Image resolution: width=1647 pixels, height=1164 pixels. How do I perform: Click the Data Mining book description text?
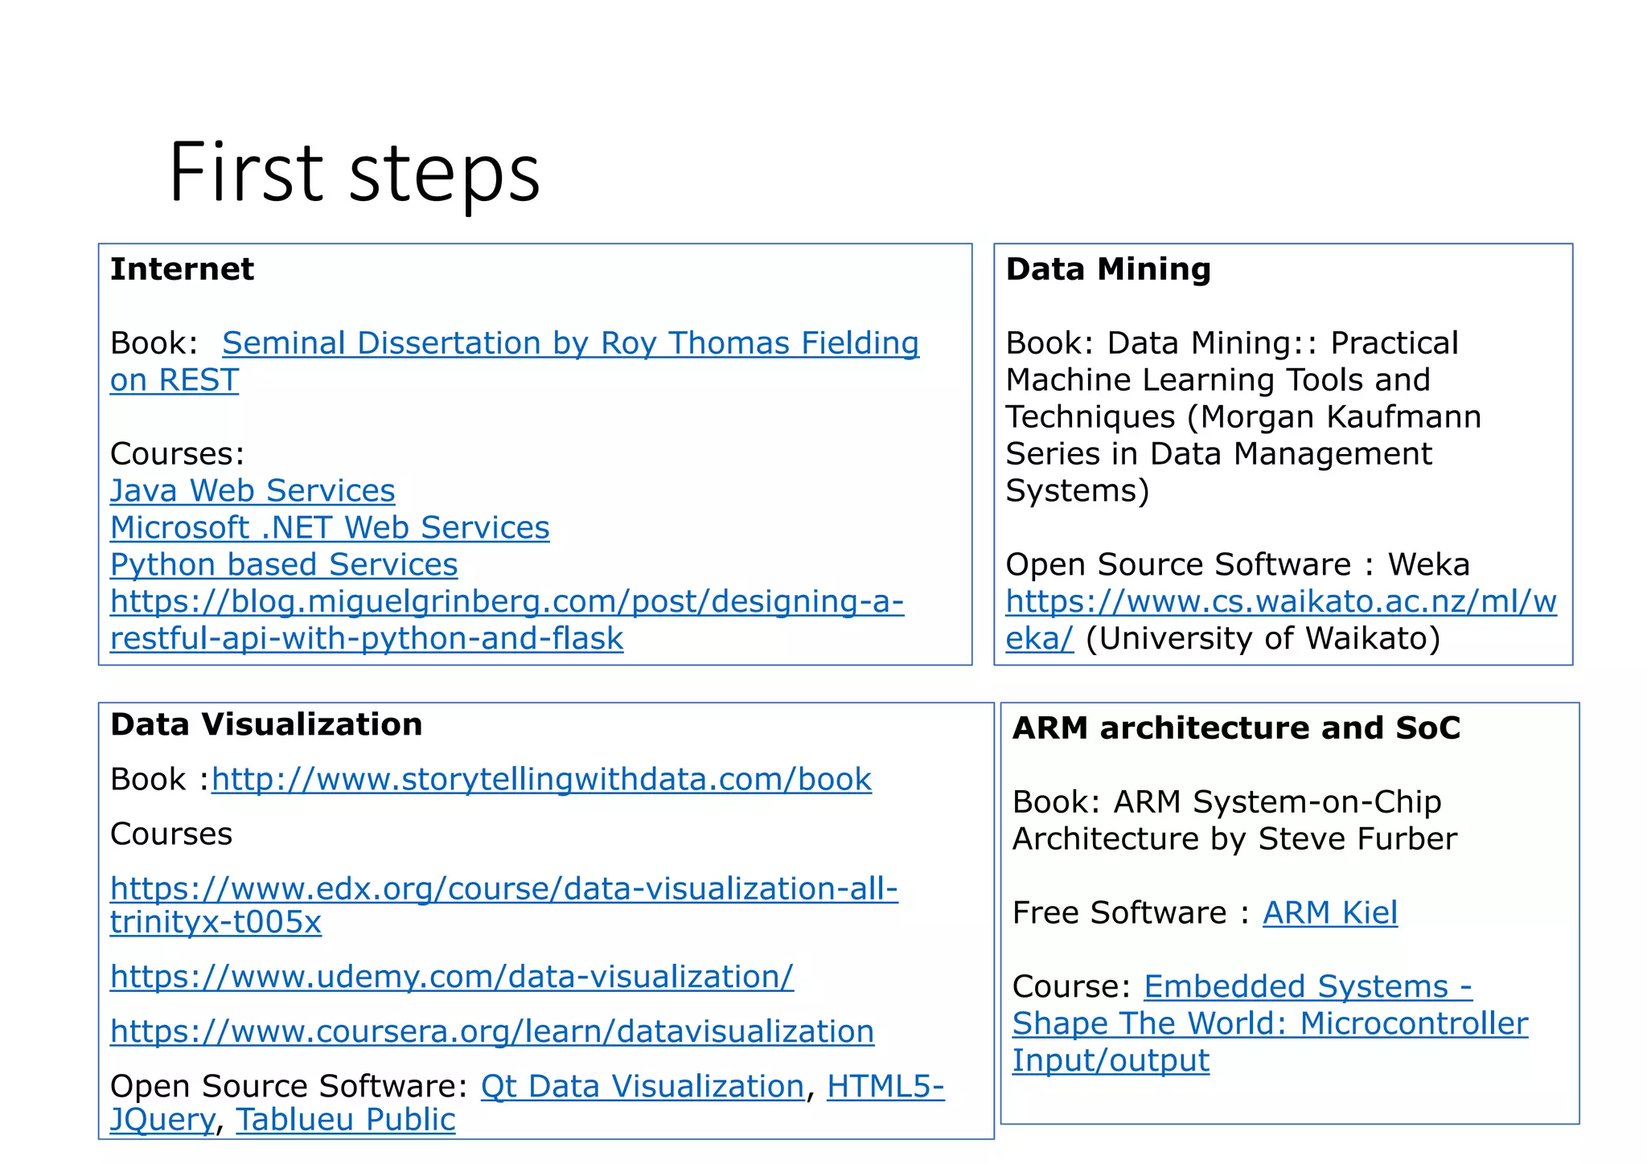(1243, 416)
